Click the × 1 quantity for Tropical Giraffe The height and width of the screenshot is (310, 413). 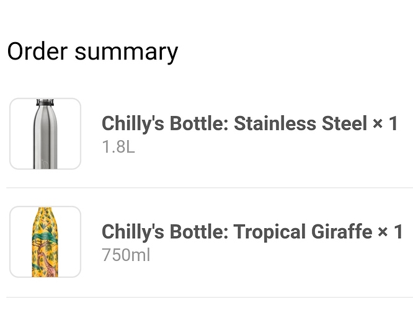tap(390, 231)
